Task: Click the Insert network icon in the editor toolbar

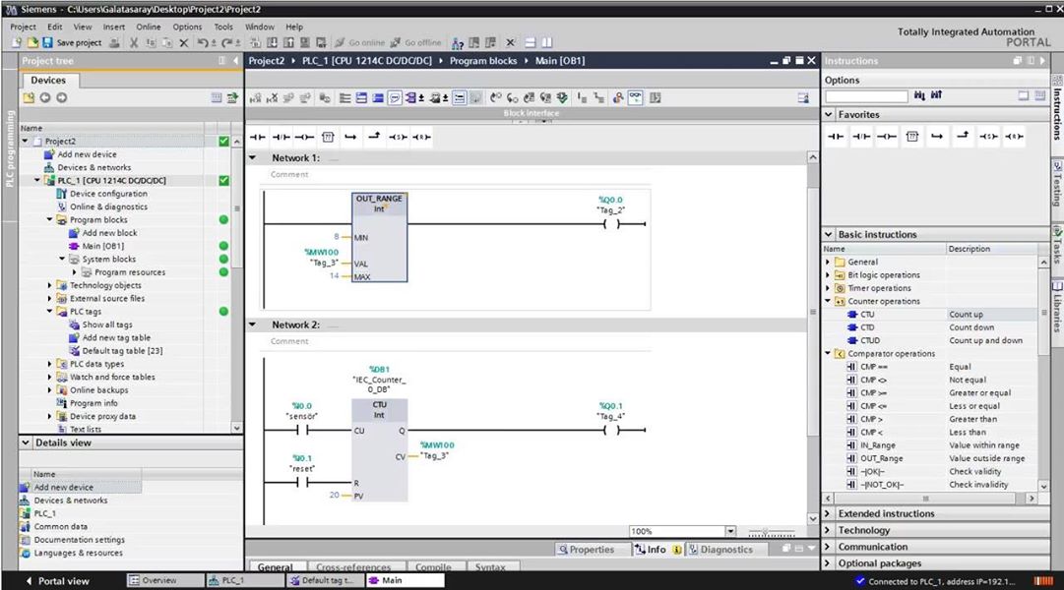Action: tap(256, 97)
